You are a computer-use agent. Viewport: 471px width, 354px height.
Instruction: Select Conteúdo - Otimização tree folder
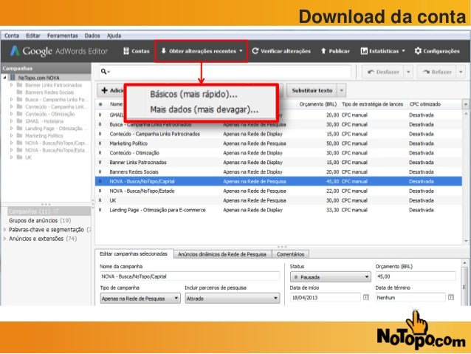(50, 114)
